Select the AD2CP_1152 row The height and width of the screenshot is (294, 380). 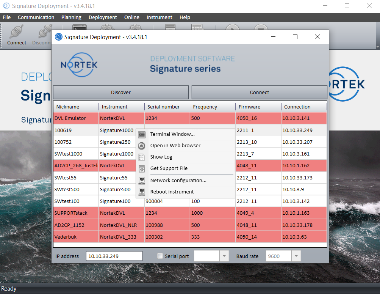[x=190, y=225]
